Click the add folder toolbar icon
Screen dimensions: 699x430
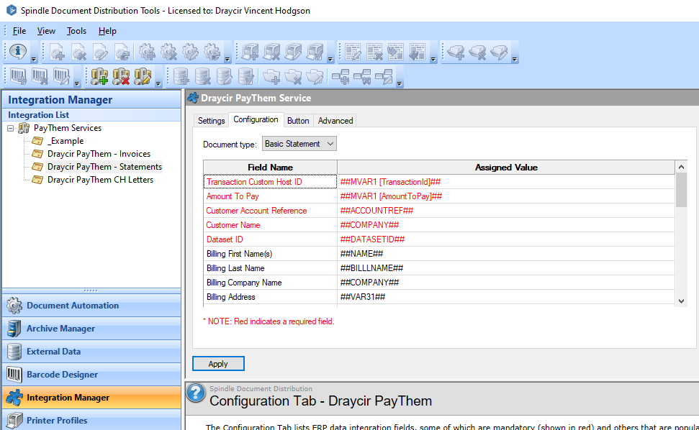click(x=271, y=76)
